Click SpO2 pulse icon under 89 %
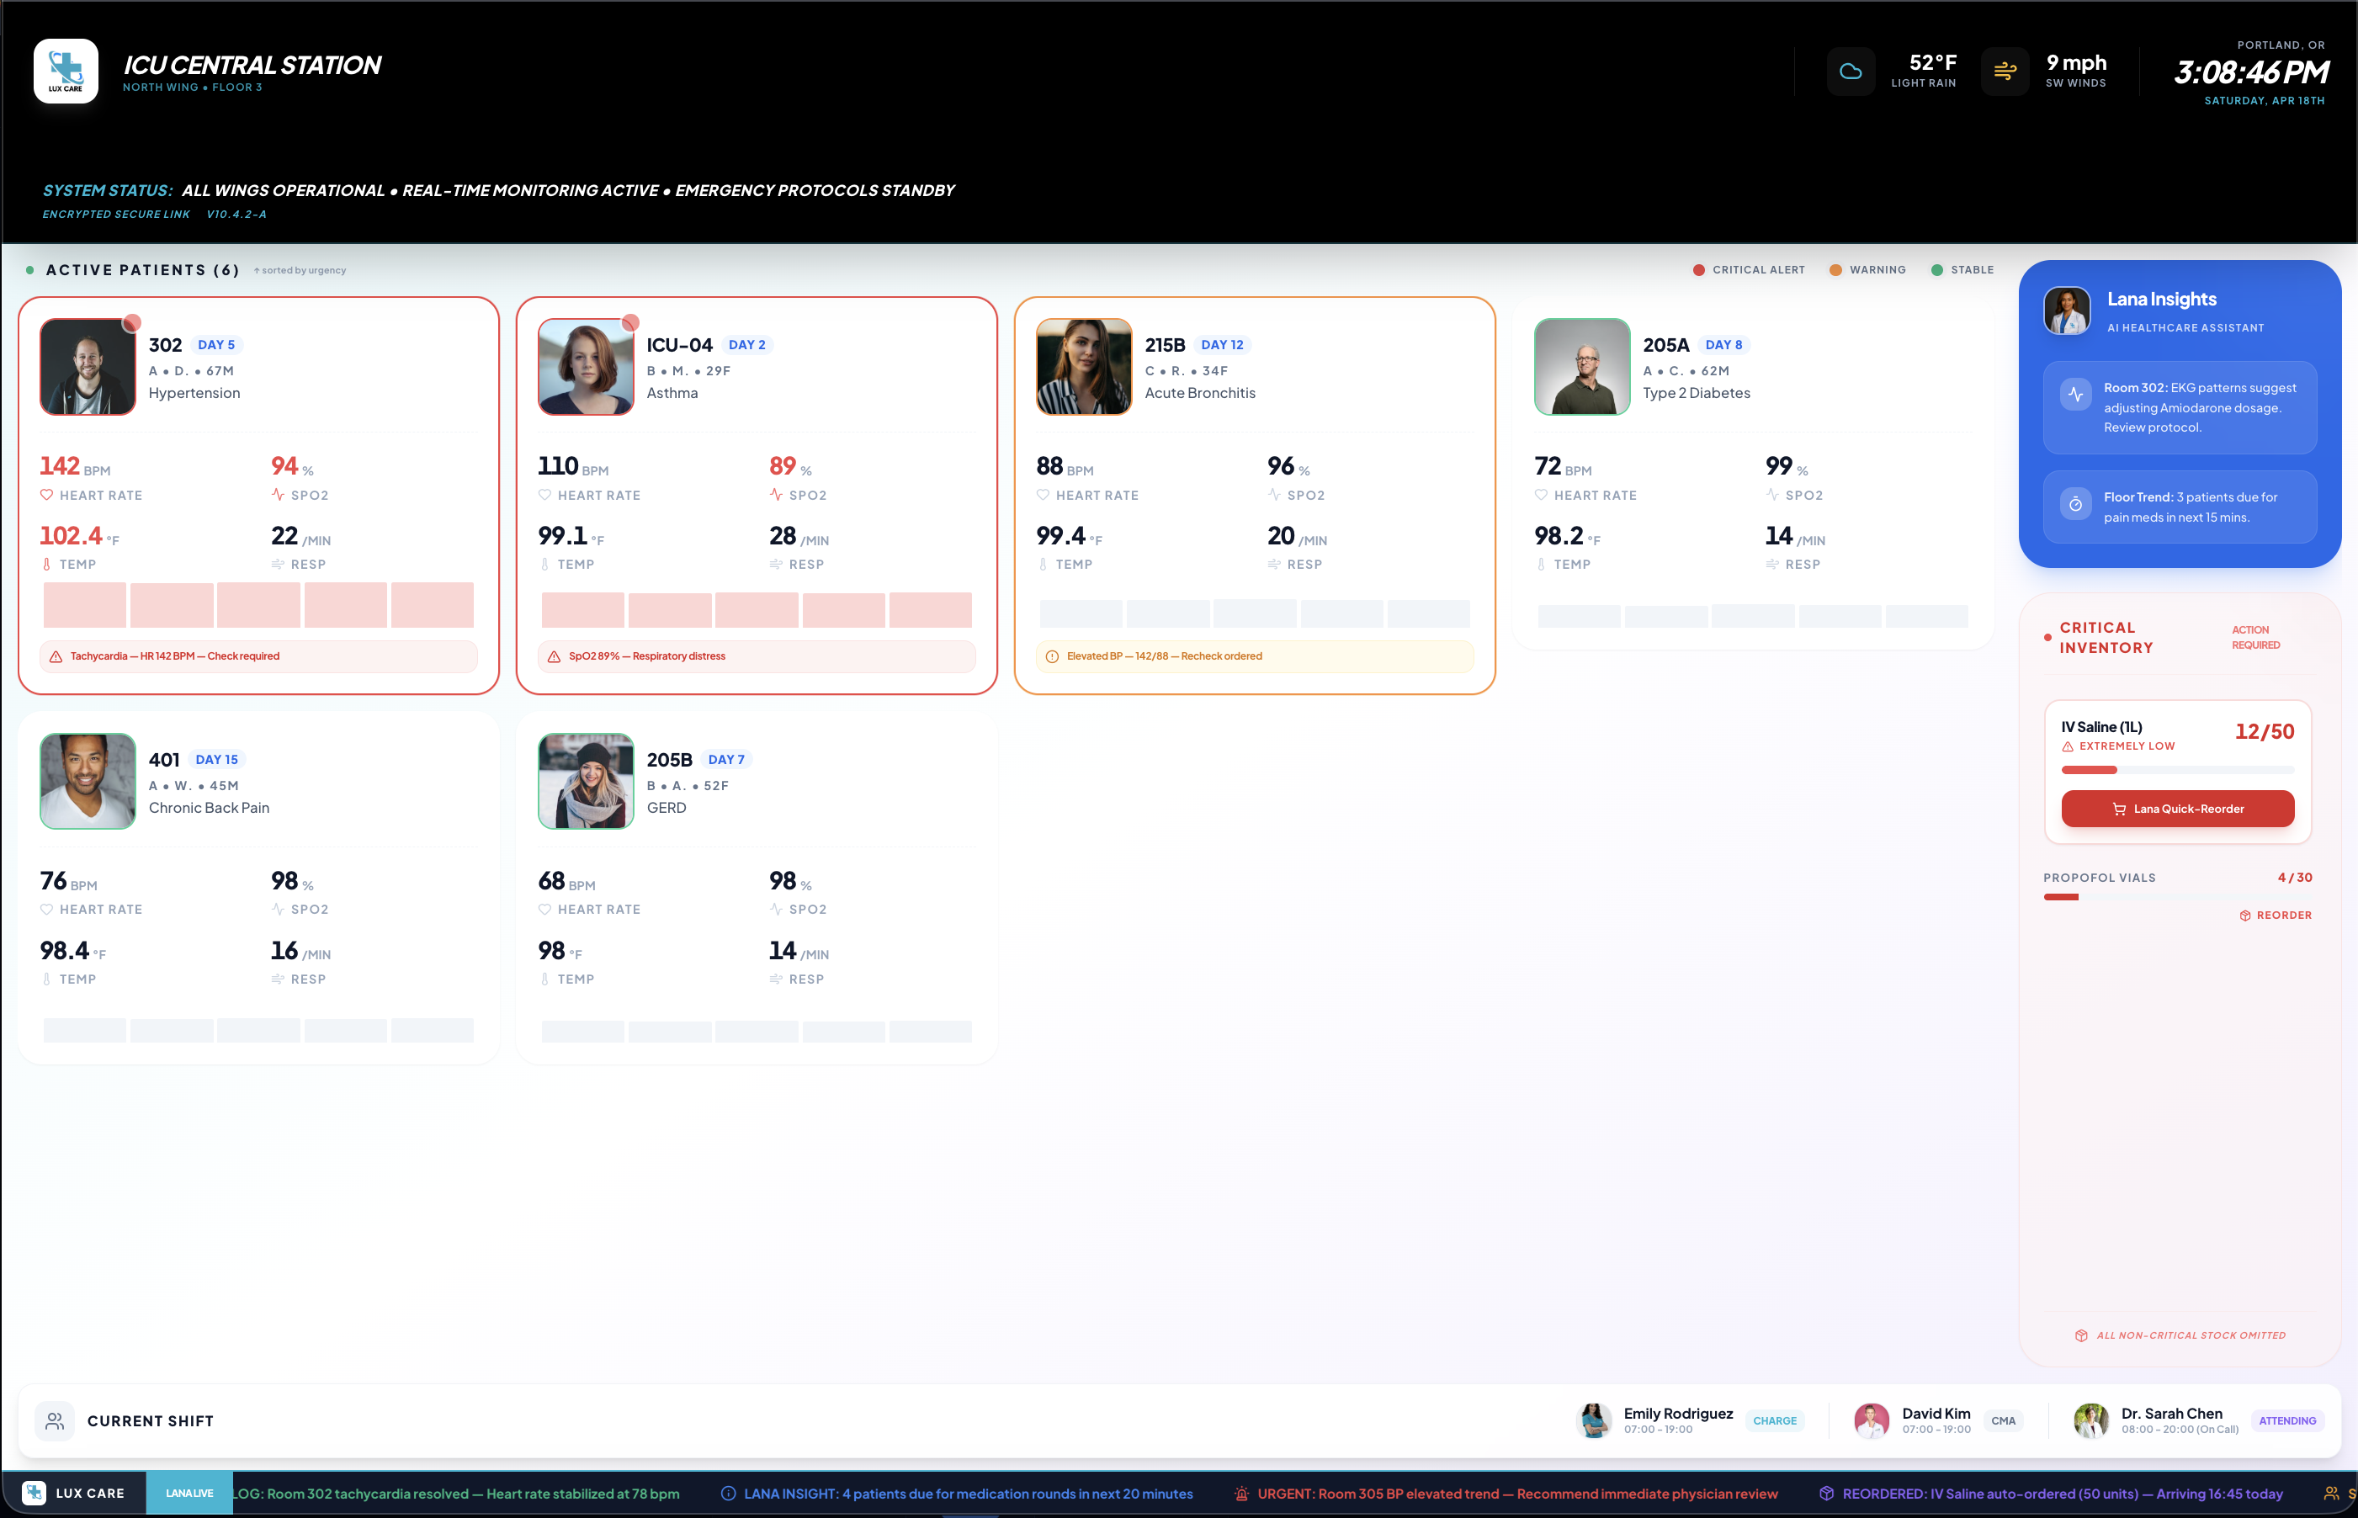Viewport: 2358px width, 1518px height. click(776, 495)
